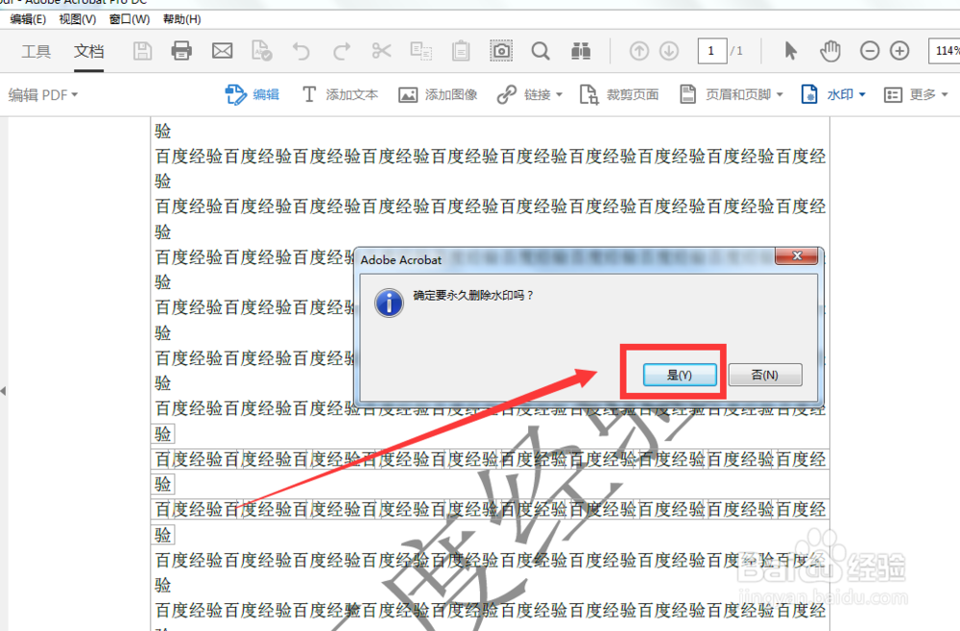Zoom out with the minus icon

tap(870, 51)
